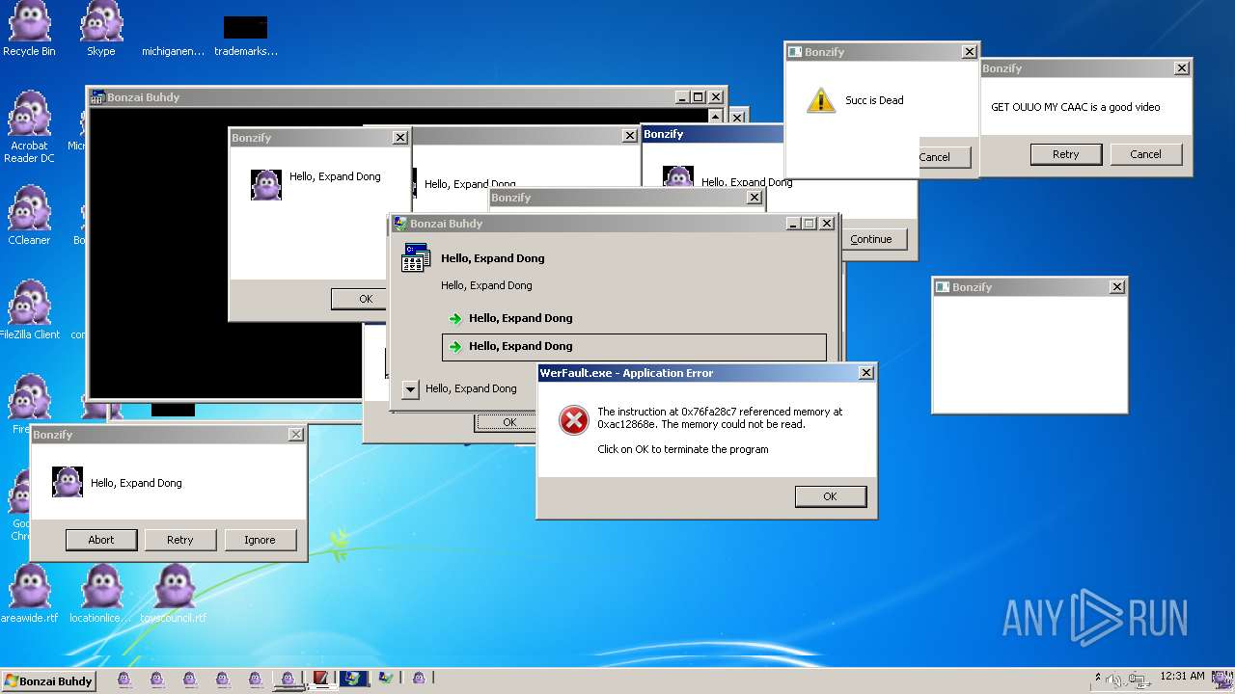Choose first Hello, Expand Dong command link

[634, 318]
